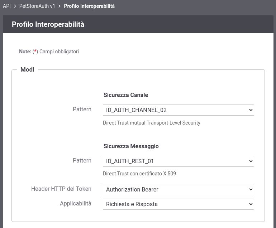The width and height of the screenshot is (276, 228).
Task: Click the breadcrumb chevron after PetStoreAuth v1
Action: point(60,6)
